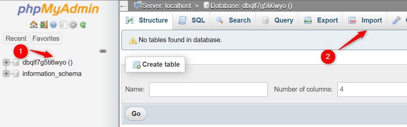Click the database cylinder icon in breadcrumb
Screen dimensions: 407x127
[206, 5]
